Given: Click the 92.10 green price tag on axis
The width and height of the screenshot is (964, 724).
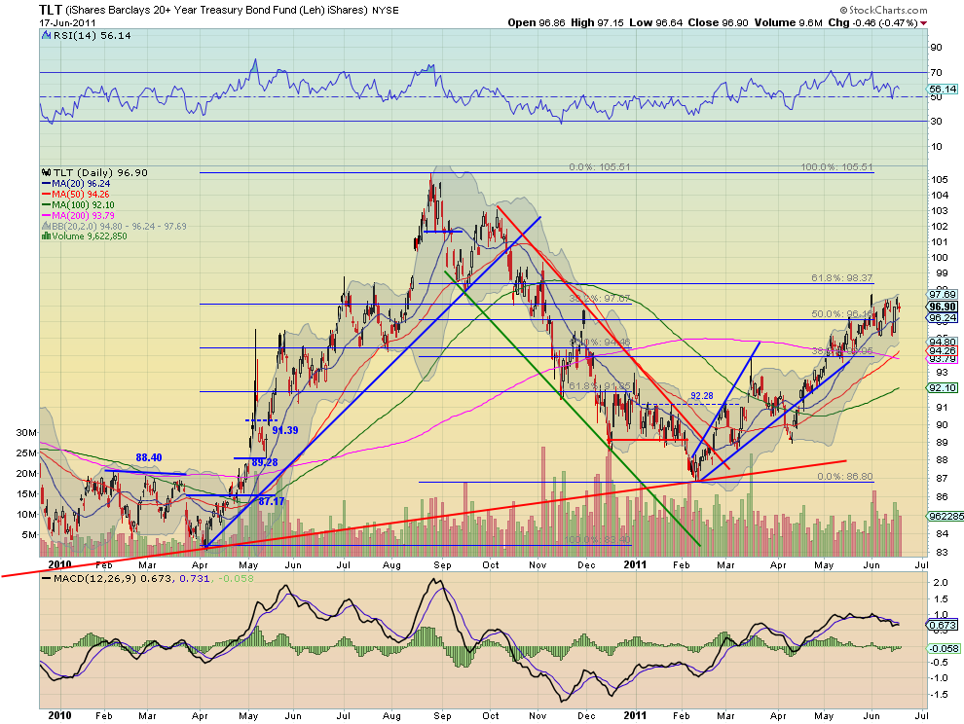Looking at the screenshot, I should coord(942,388).
